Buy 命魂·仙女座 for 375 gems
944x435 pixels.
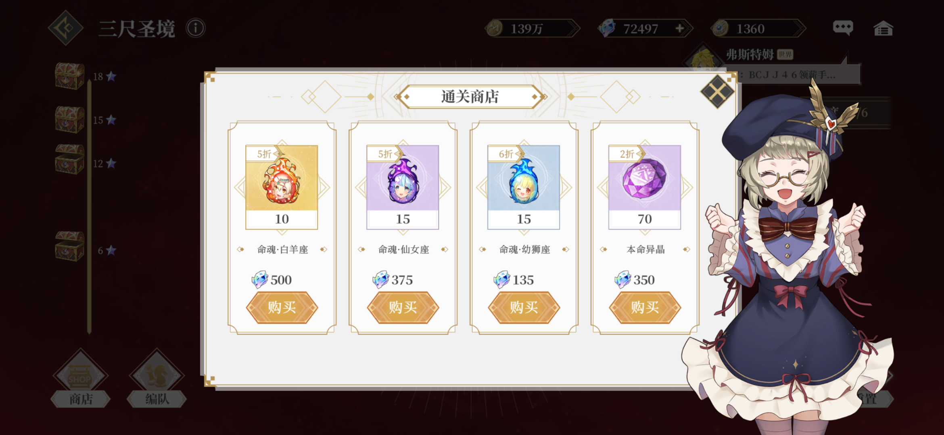coord(403,308)
